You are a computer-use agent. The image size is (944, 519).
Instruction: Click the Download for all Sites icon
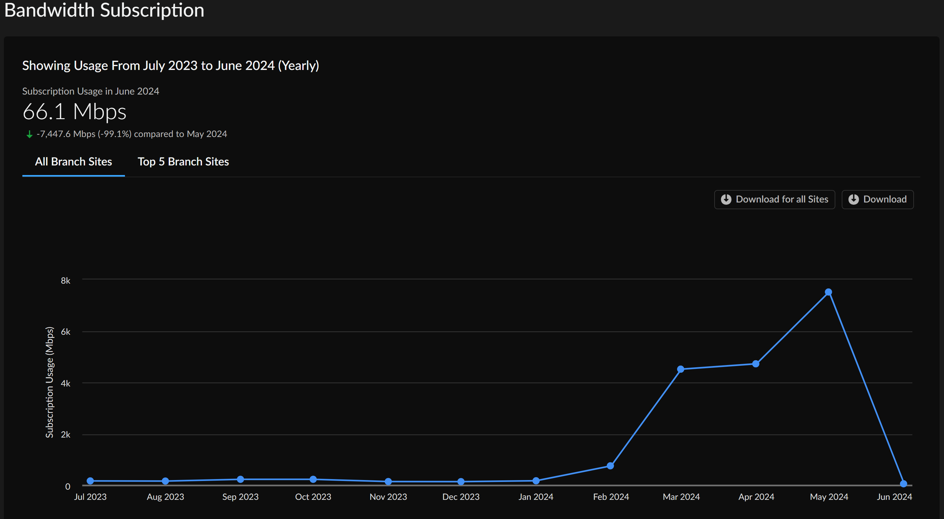[x=726, y=199]
